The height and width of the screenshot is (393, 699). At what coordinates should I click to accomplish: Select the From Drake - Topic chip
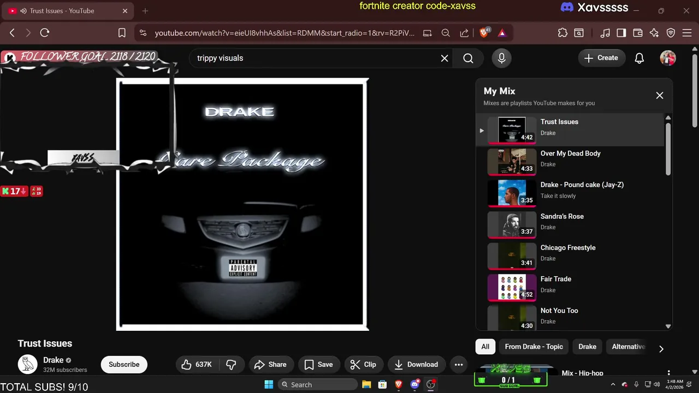[x=534, y=347]
